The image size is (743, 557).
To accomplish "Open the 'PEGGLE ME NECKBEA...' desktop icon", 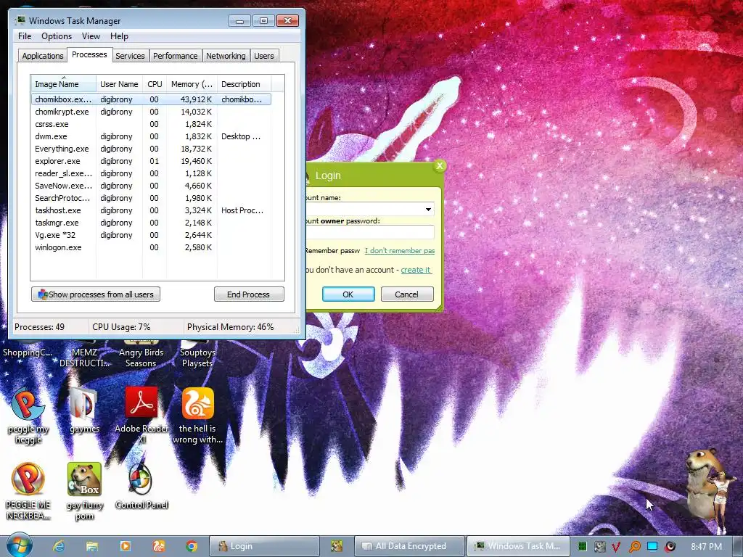I will click(28, 491).
